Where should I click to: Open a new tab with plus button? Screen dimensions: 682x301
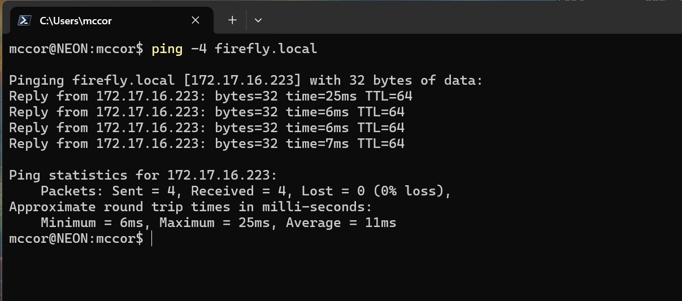[x=232, y=20]
